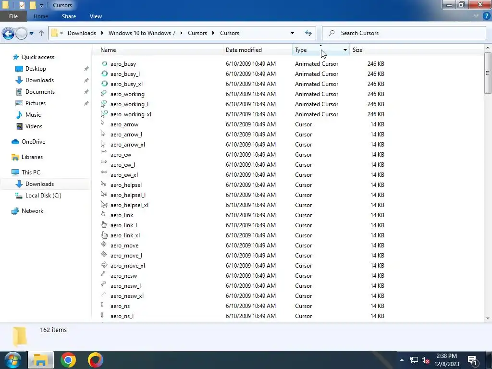Sort by Date modified column header
The width and height of the screenshot is (492, 369).
click(258, 50)
